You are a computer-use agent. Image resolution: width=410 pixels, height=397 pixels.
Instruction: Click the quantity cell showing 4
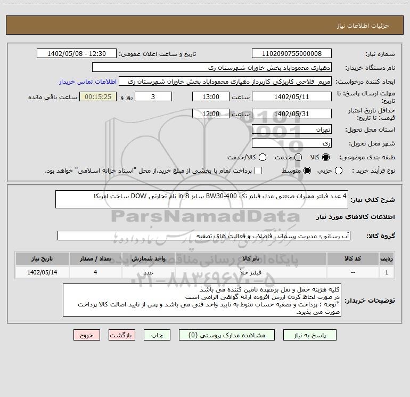point(95,272)
